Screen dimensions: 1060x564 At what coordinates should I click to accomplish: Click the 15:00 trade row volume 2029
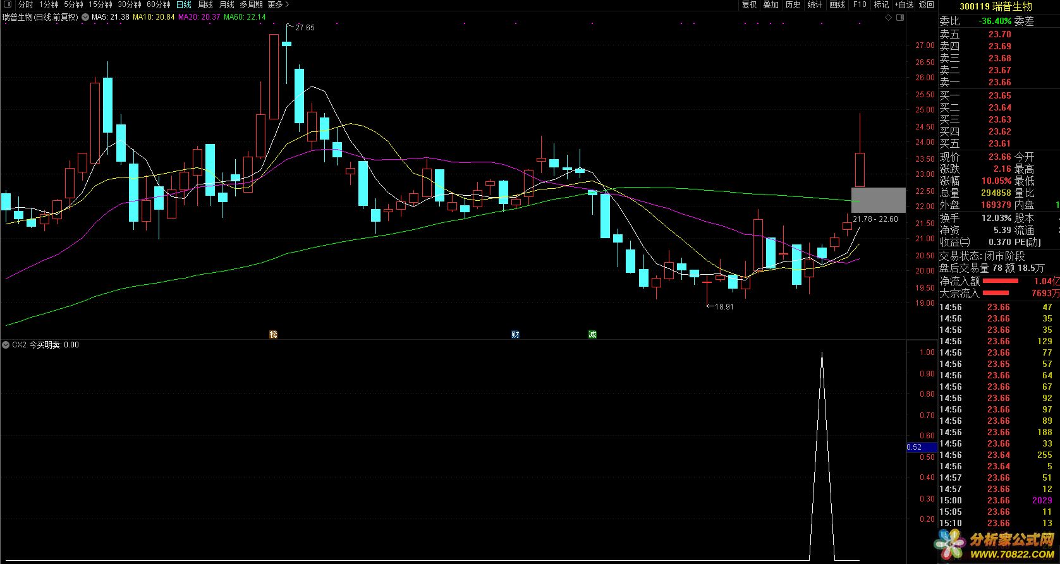[x=1042, y=500]
